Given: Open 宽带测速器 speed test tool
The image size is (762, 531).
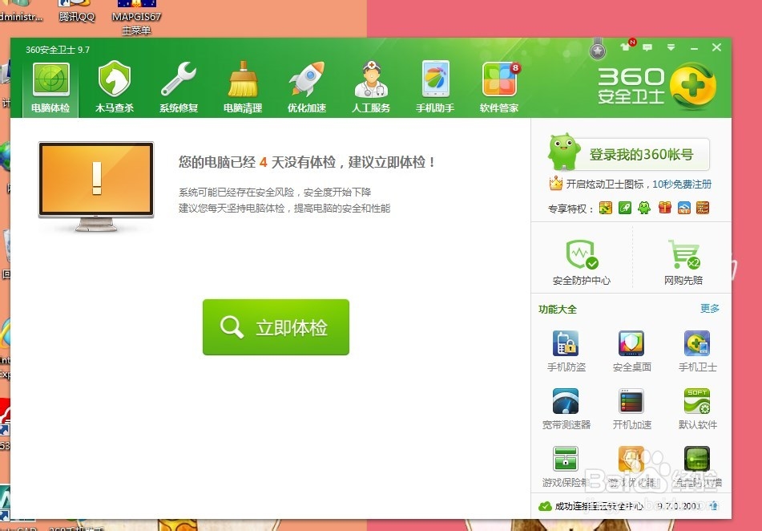Looking at the screenshot, I should click(x=566, y=409).
